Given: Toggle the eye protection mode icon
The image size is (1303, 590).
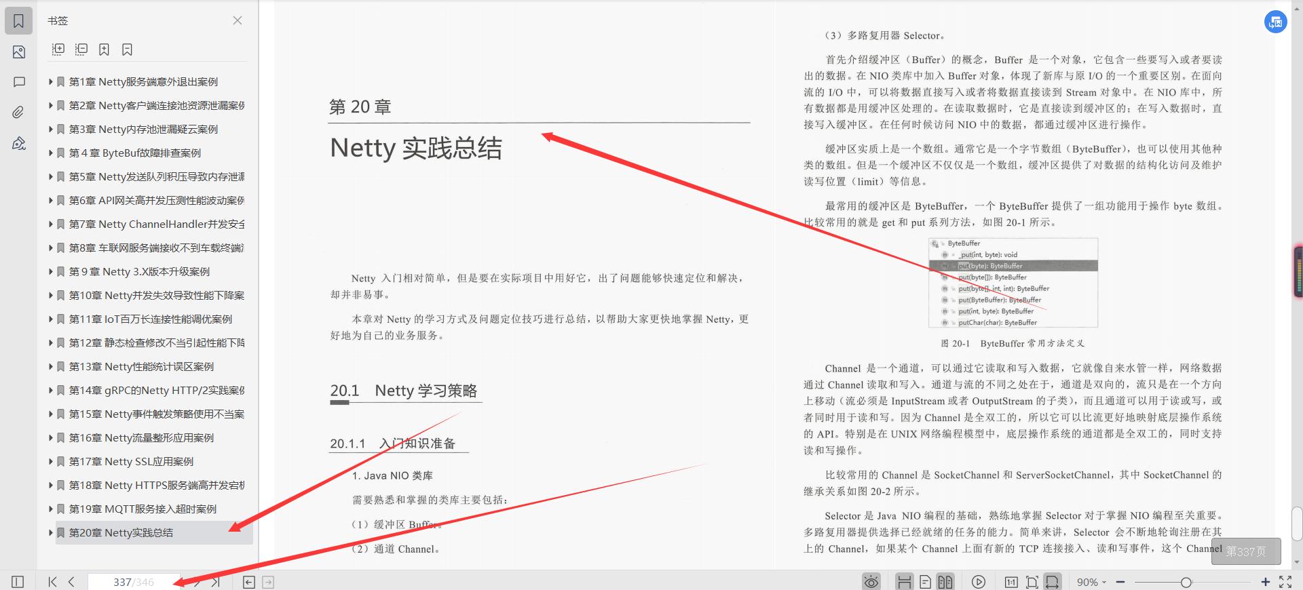Looking at the screenshot, I should point(871,582).
